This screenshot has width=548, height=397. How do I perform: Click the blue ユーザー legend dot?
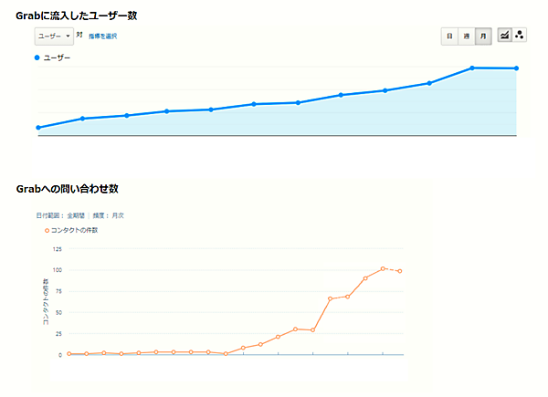click(x=37, y=57)
